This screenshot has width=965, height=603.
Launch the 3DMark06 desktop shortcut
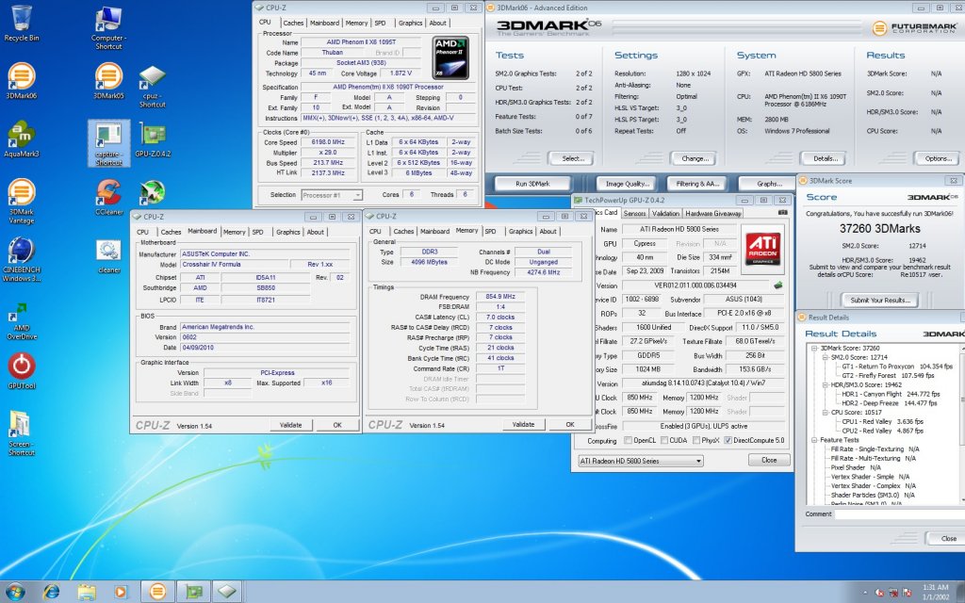click(22, 81)
